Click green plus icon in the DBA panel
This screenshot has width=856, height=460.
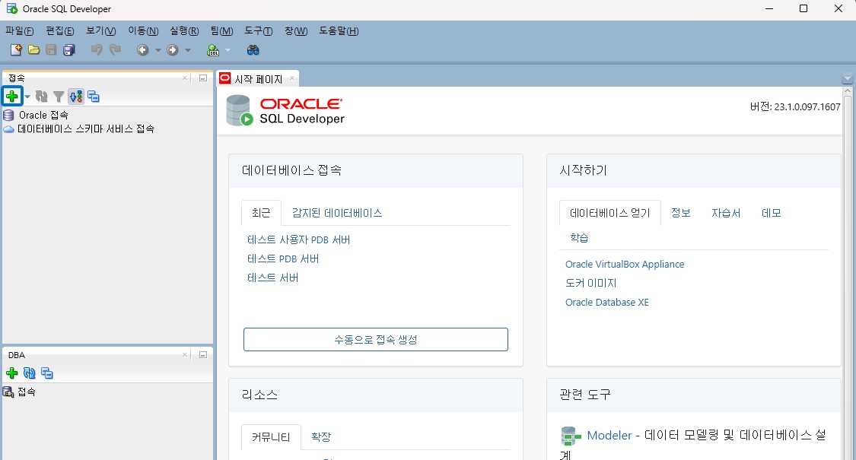(x=12, y=373)
